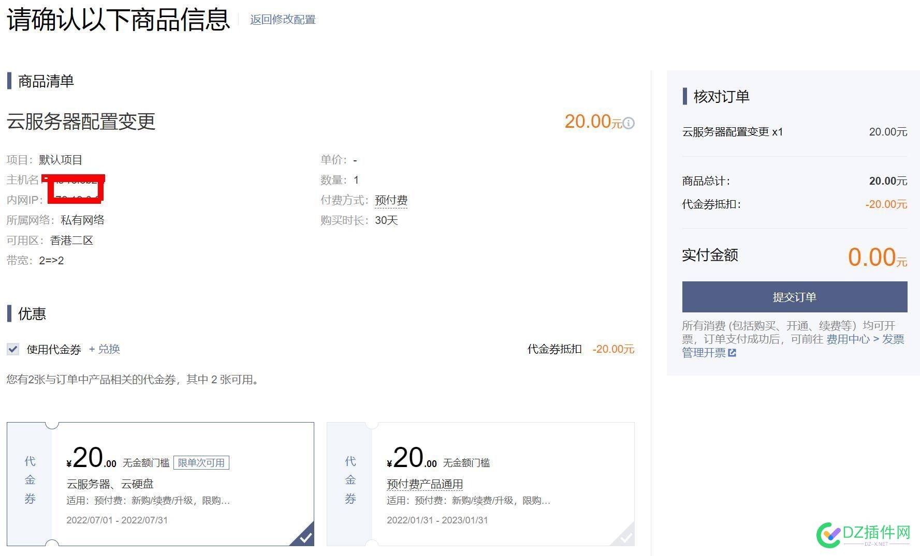Image resolution: width=920 pixels, height=556 pixels.
Task: Click the 香港二区 availability zone value
Action: click(71, 241)
